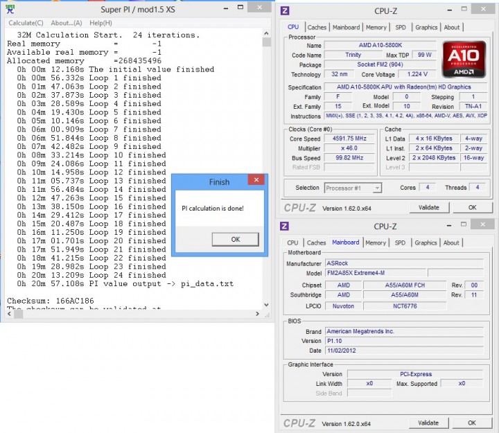Close the bottom CPU-Z window
The width and height of the screenshot is (499, 433).
[x=483, y=224]
